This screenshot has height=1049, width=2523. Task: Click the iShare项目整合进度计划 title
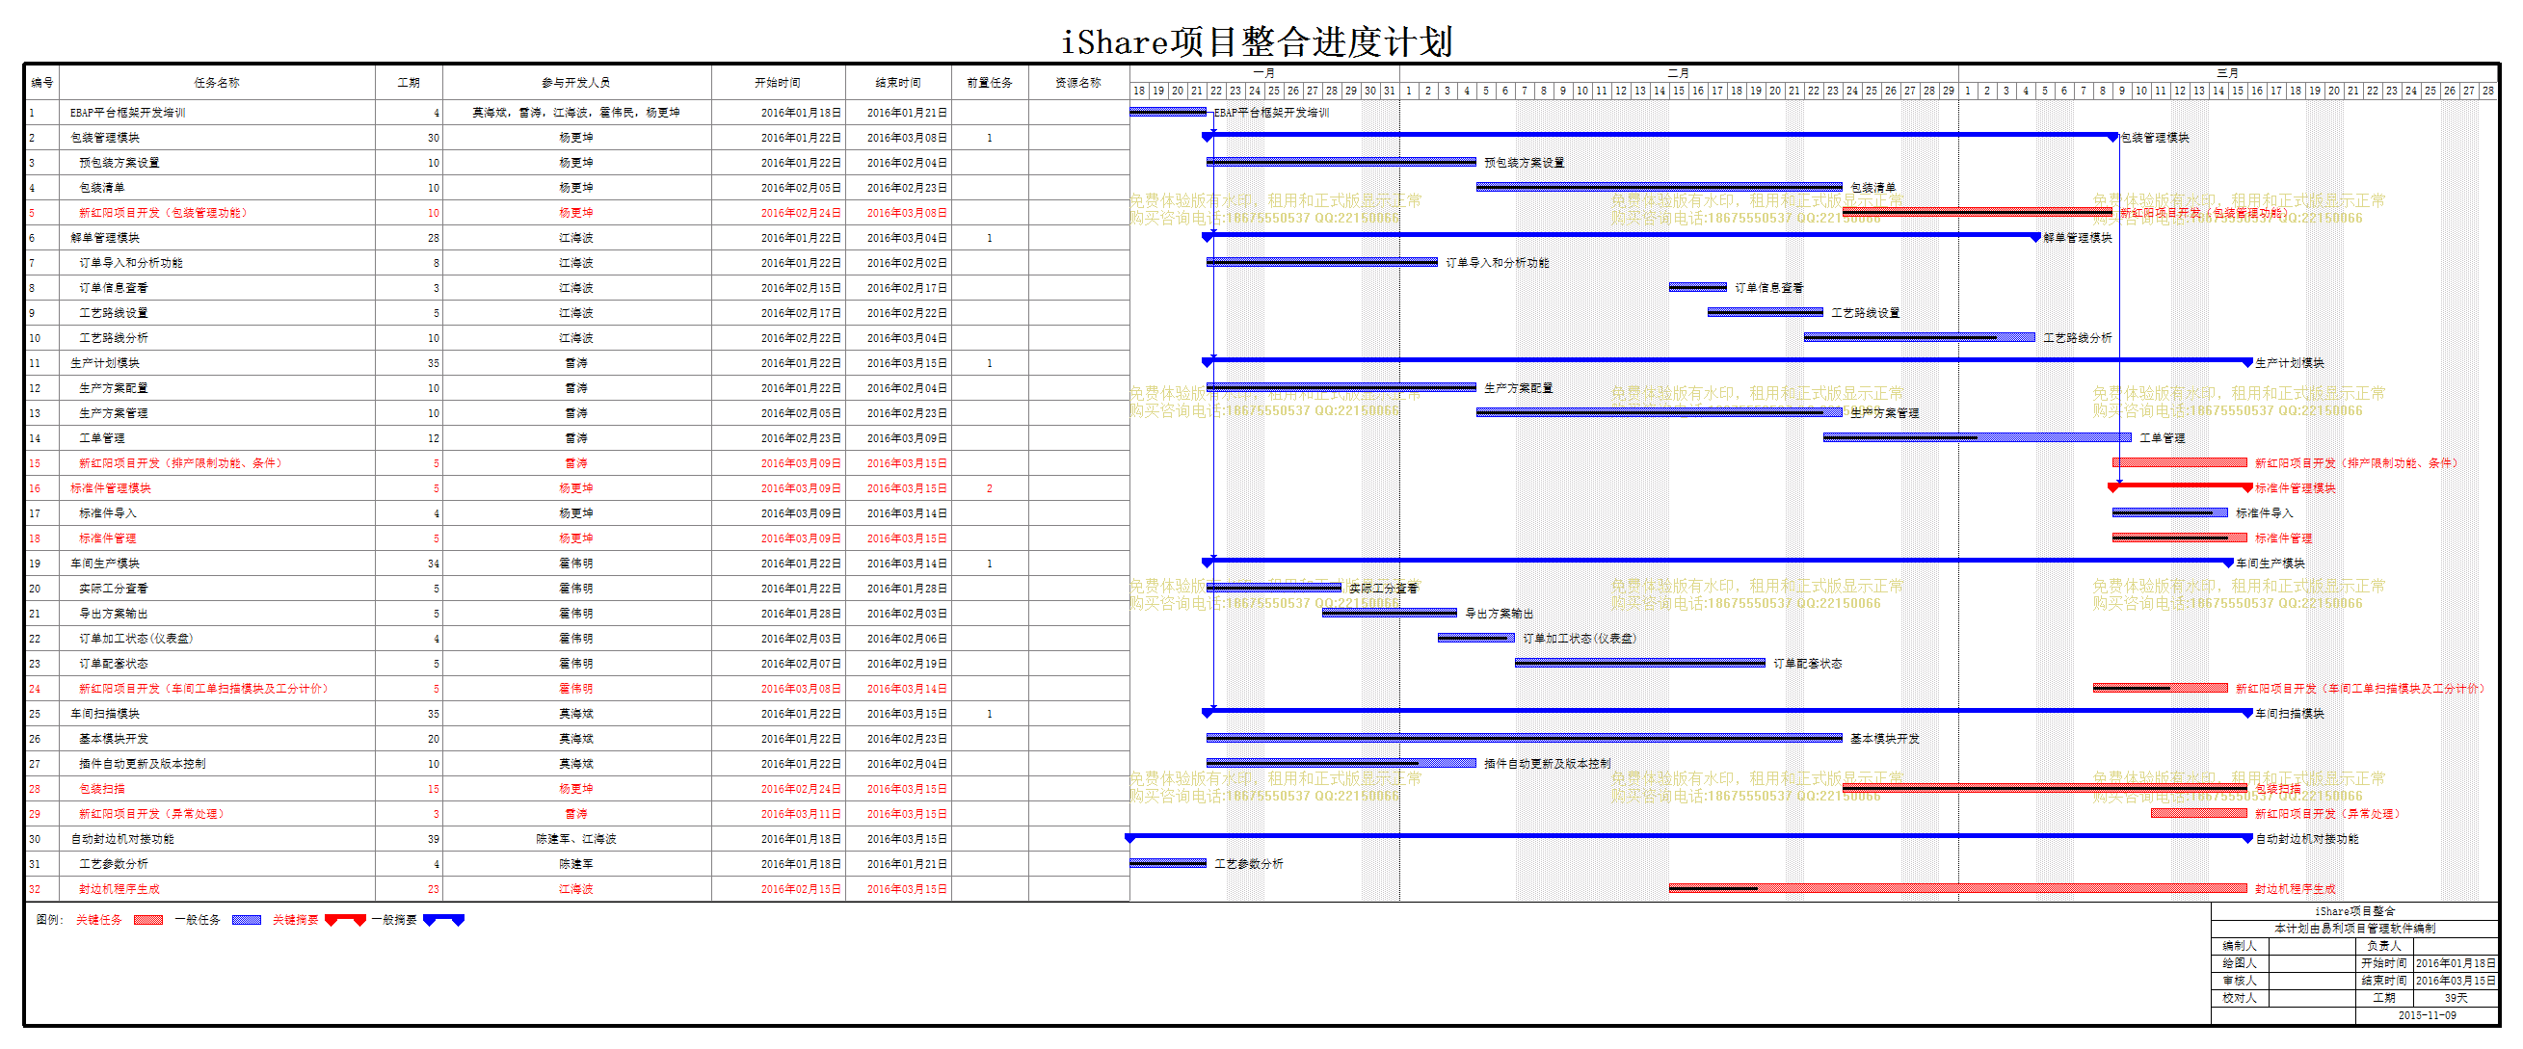coord(1258,42)
